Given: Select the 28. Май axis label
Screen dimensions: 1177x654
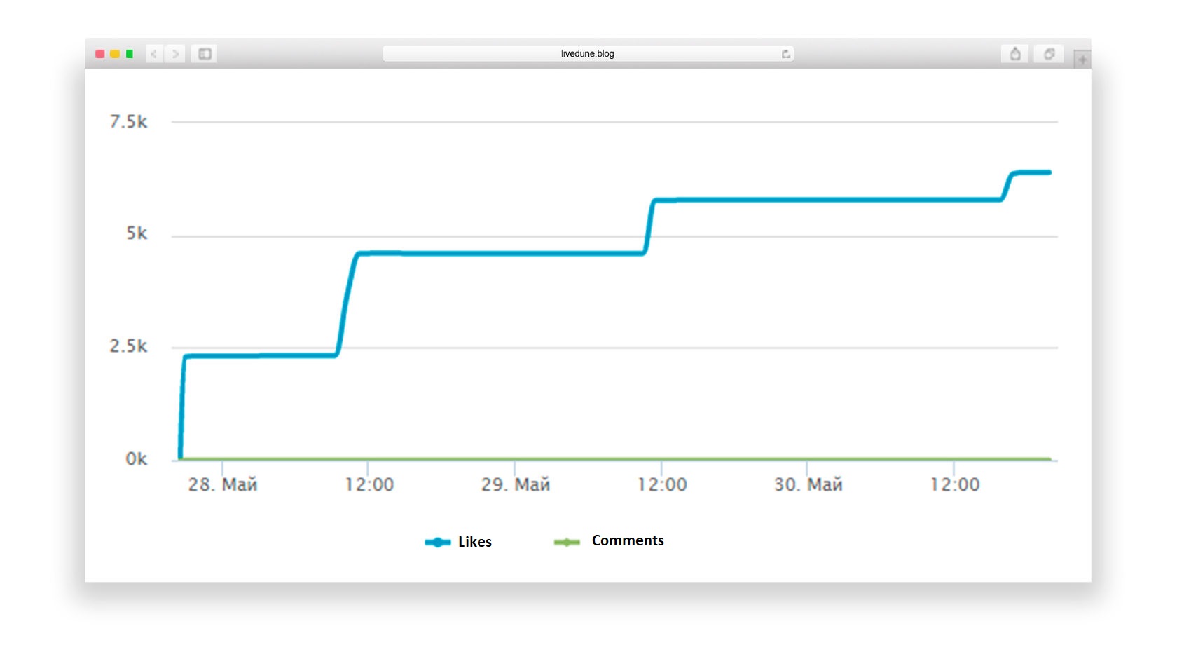Looking at the screenshot, I should [x=223, y=484].
